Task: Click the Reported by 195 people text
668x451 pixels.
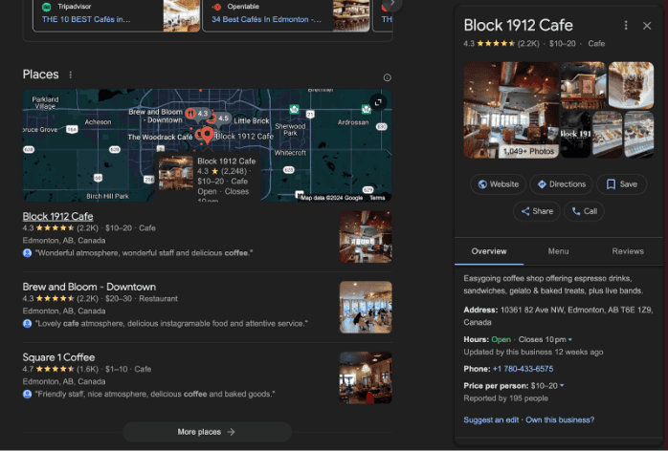Action: tap(505, 398)
